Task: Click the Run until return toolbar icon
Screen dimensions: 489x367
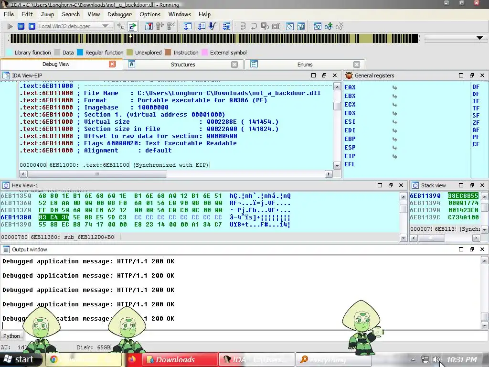Action: tap(265, 26)
